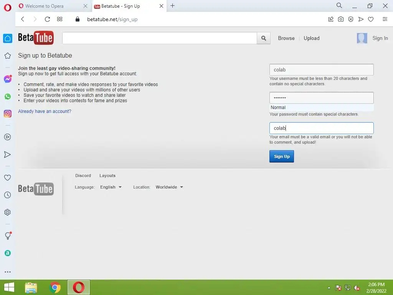Click the Betatube video search box
The image size is (393, 295).
click(x=160, y=38)
